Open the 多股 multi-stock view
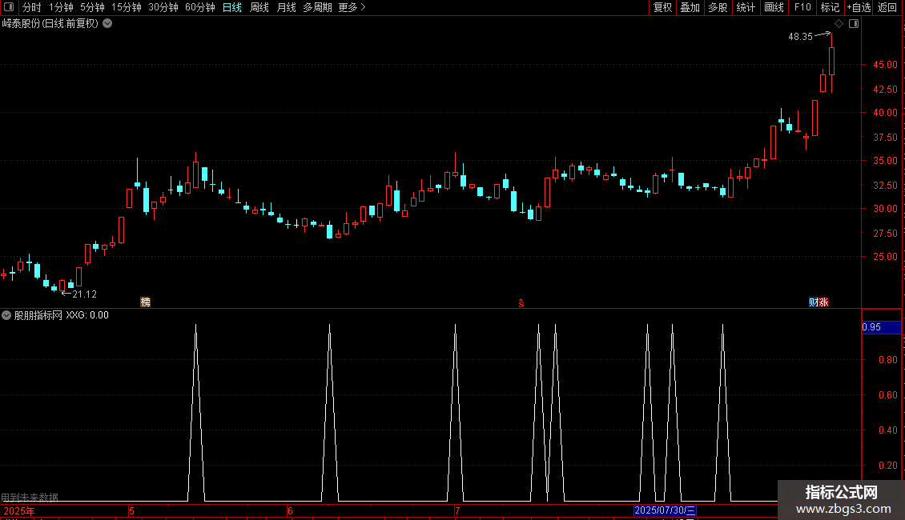This screenshot has height=520, width=905. tap(718, 7)
